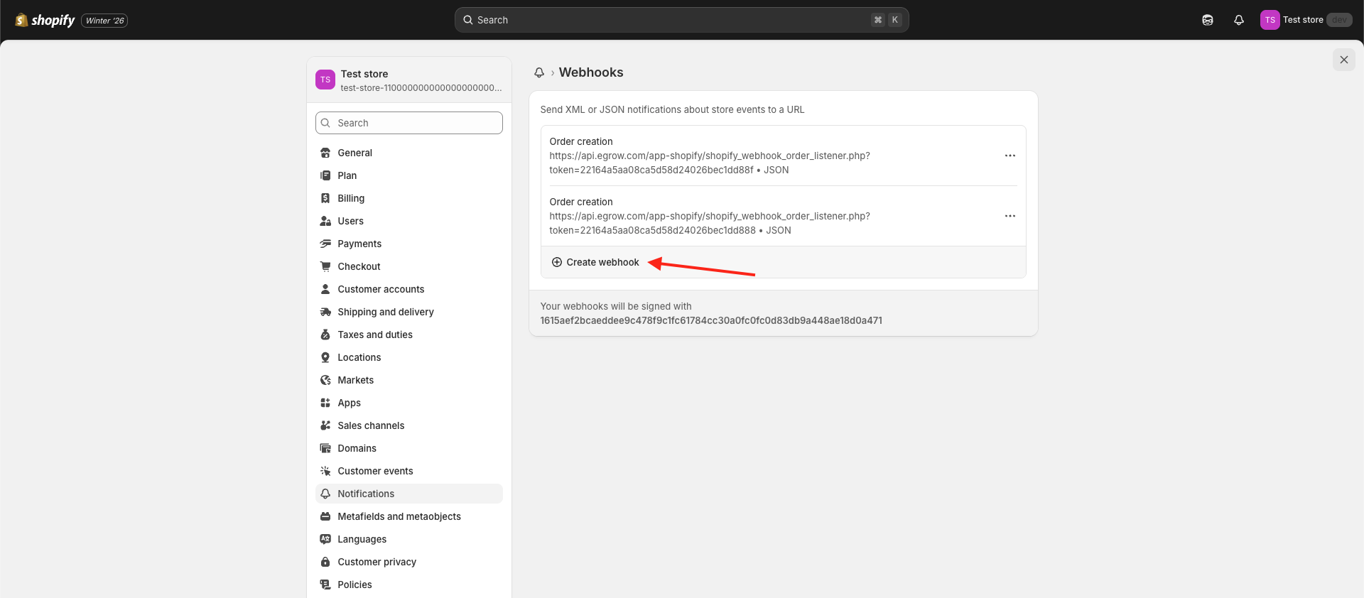Click the Shopify logo icon

pyautogui.click(x=21, y=20)
